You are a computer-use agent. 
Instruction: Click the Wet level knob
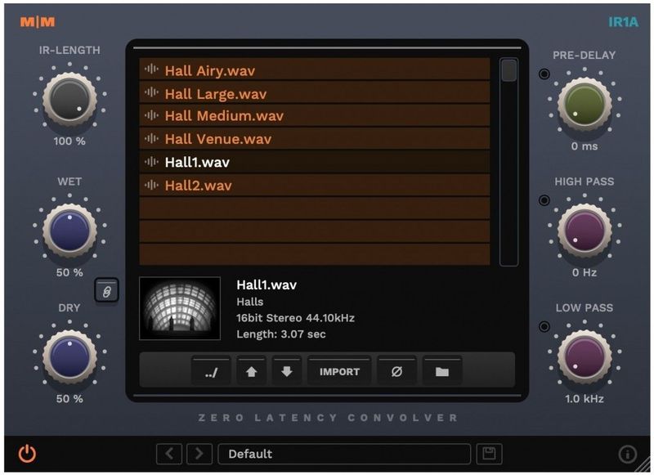69,231
